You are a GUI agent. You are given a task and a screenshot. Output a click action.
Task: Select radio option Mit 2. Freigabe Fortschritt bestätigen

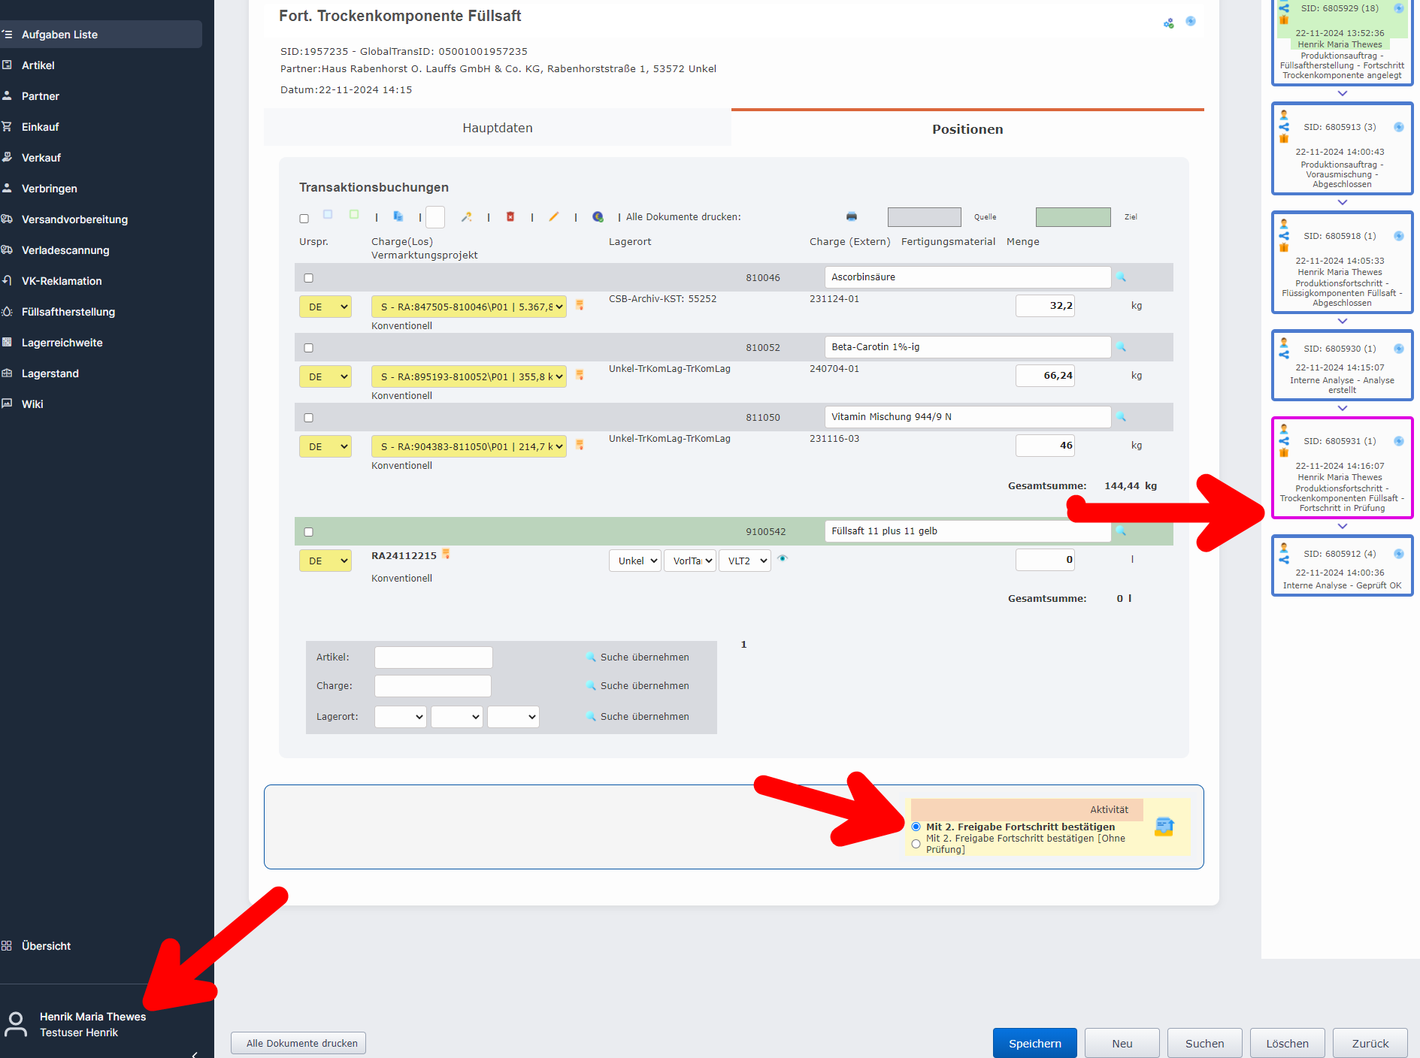pos(916,827)
